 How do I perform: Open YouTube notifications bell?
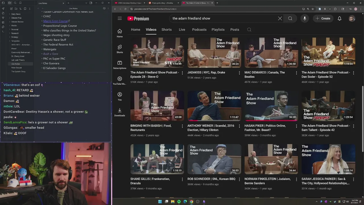pos(340,19)
